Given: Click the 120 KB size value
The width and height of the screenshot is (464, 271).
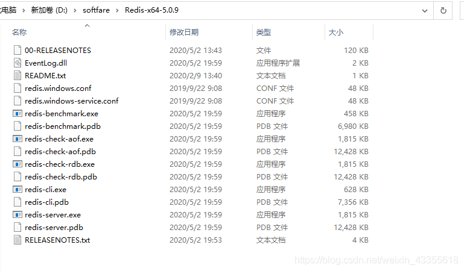Looking at the screenshot, I should (356, 51).
